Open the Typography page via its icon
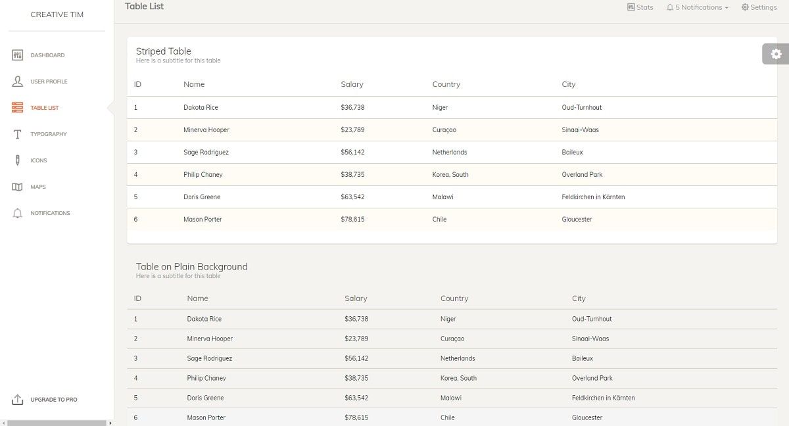Image resolution: width=789 pixels, height=426 pixels. [17, 133]
